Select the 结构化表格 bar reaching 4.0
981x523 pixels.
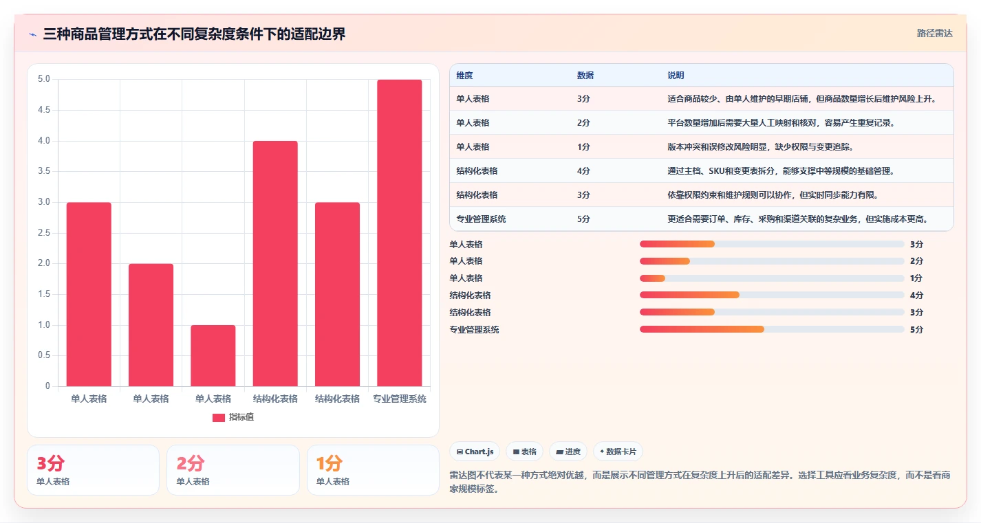click(x=275, y=263)
